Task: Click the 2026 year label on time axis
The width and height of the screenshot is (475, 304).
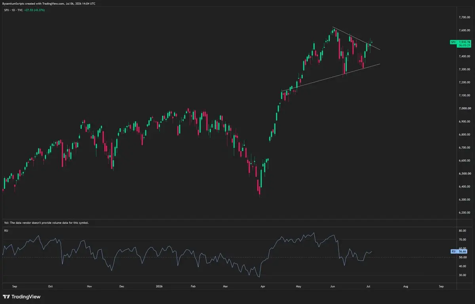Action: [x=160, y=286]
